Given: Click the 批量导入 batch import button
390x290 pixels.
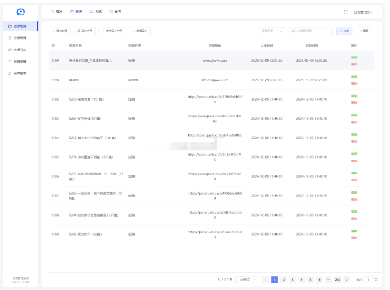Looking at the screenshot, I should (140, 31).
